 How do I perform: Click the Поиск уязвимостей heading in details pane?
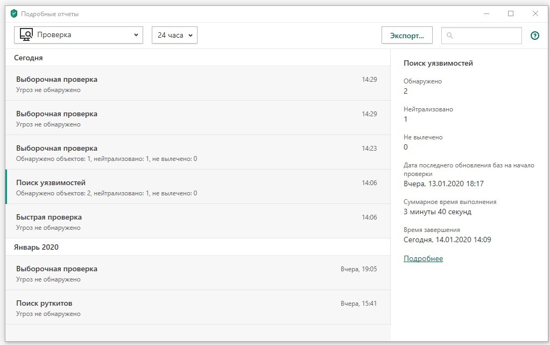[438, 63]
